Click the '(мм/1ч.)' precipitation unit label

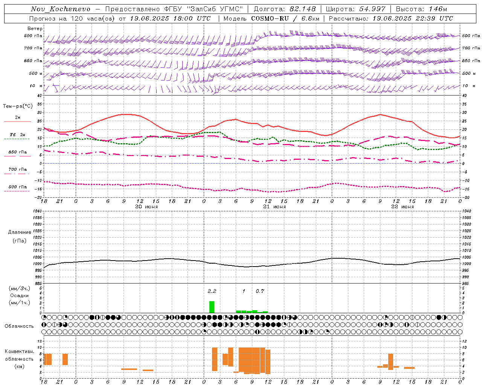pyautogui.click(x=19, y=303)
